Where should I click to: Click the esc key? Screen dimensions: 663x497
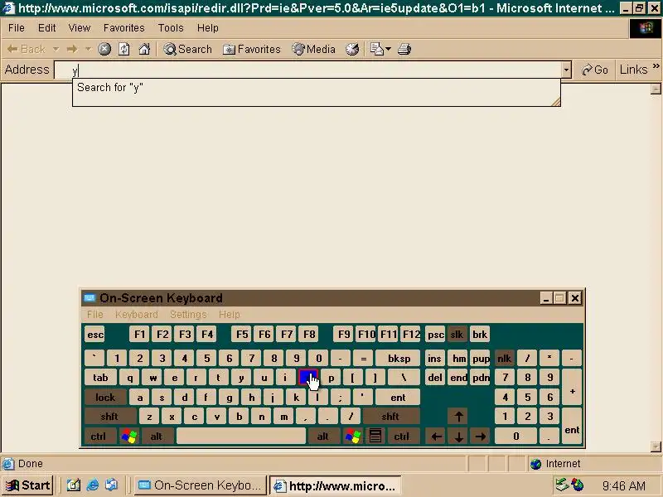coord(95,335)
